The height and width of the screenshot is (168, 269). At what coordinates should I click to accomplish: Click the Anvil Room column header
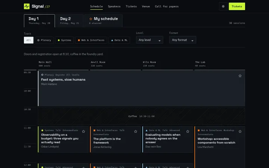coord(98,62)
